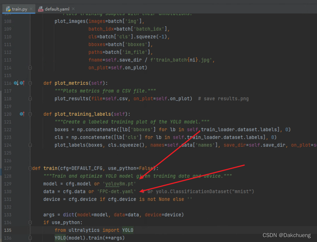317x242 pixels.
Task: Click the plot_images function call
Action: pyautogui.click(x=70, y=21)
